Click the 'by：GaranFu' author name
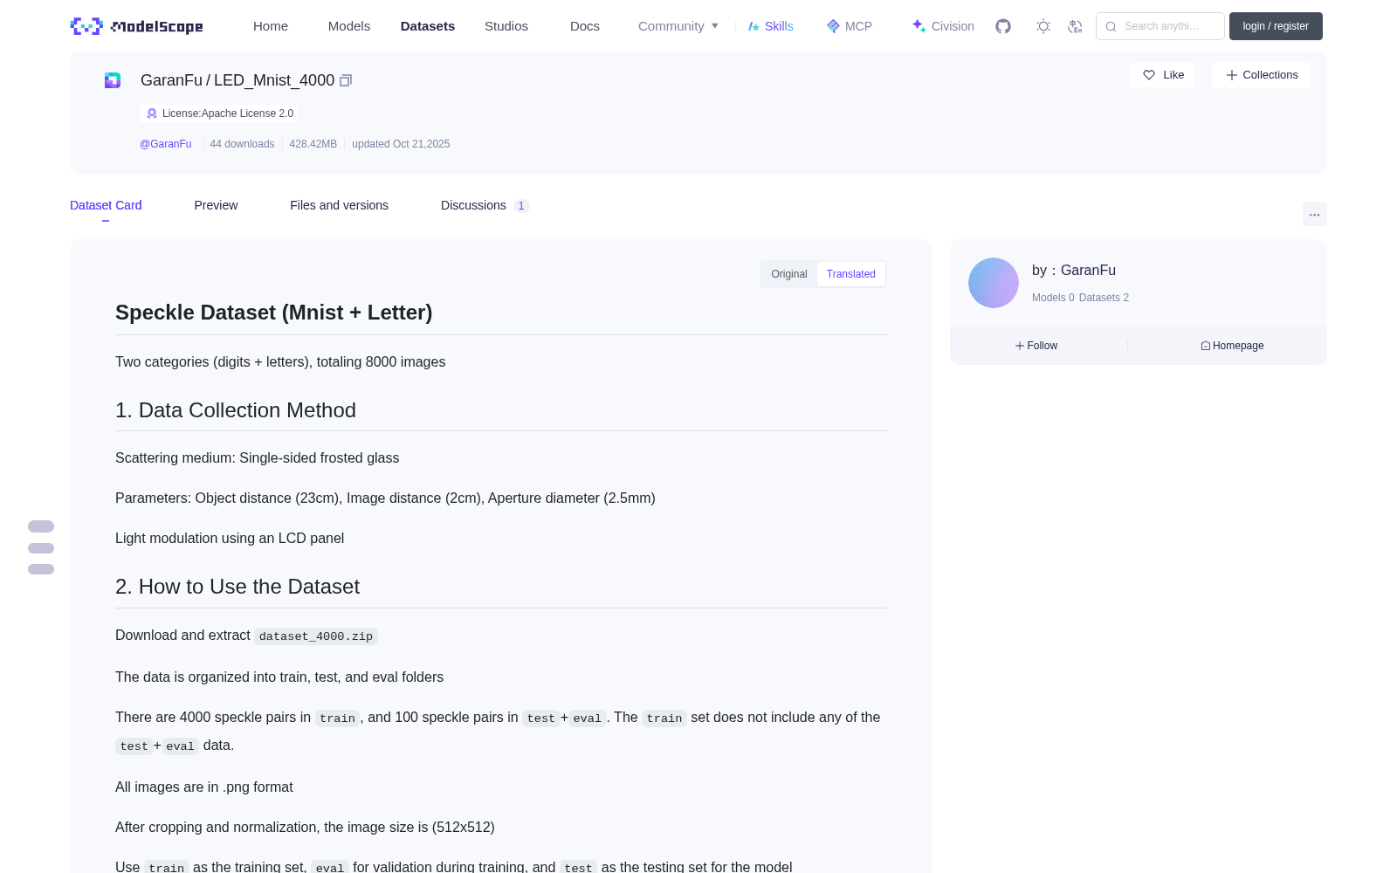Viewport: 1397px width, 873px height. coord(1074,271)
